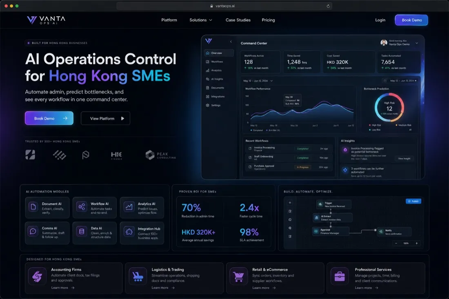Collapse the dashboard sidebar chevron
The image size is (449, 299).
coord(231,42)
